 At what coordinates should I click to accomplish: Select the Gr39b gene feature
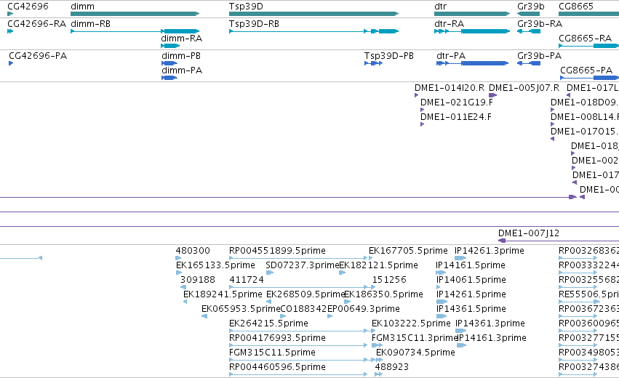coord(529,14)
